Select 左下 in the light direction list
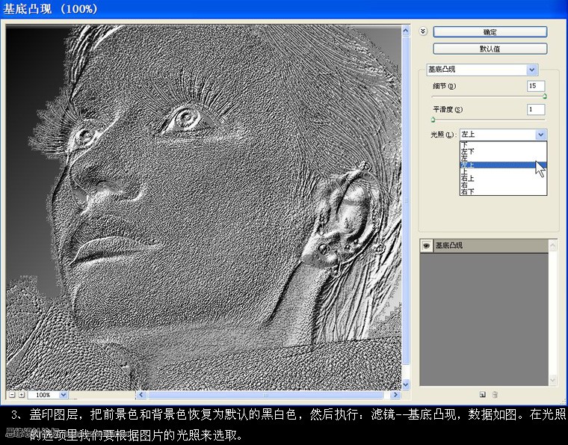The height and width of the screenshot is (445, 568). click(503, 151)
